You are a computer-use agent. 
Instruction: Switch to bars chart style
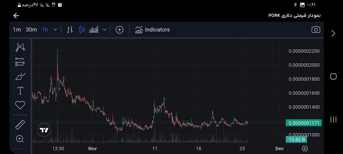70,30
